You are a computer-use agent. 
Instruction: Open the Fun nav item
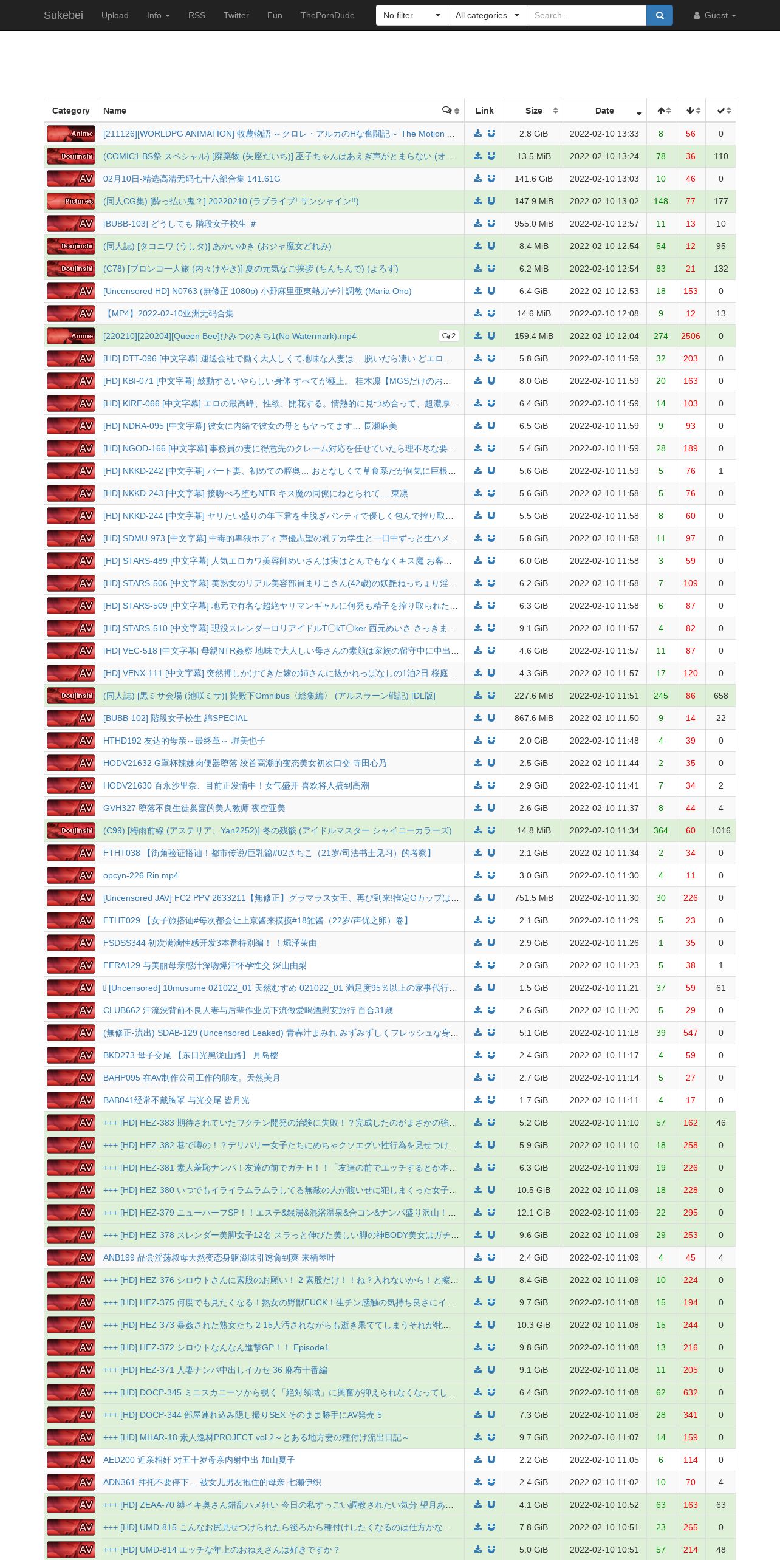(x=275, y=15)
